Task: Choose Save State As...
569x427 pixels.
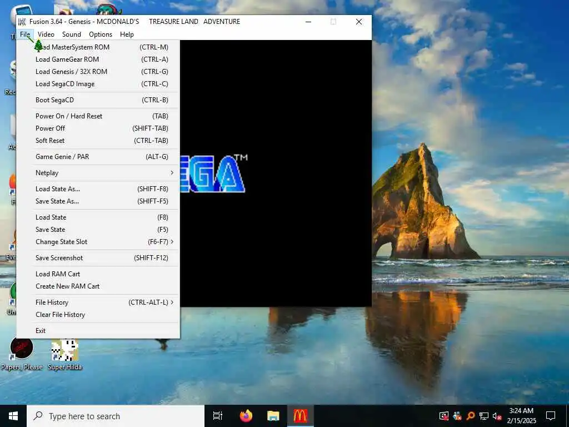Action: [98, 201]
